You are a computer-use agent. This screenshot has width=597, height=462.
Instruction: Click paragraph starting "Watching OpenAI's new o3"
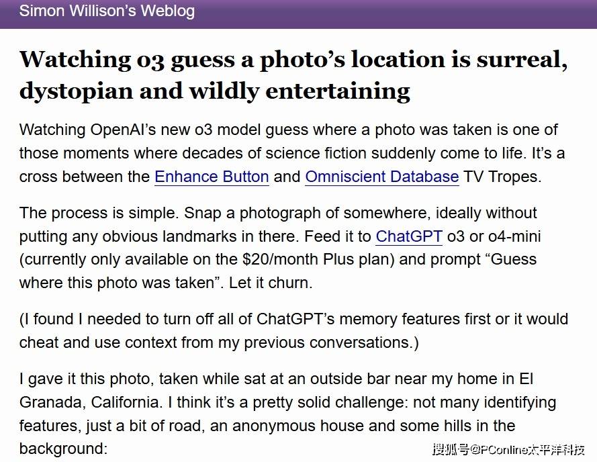point(289,153)
